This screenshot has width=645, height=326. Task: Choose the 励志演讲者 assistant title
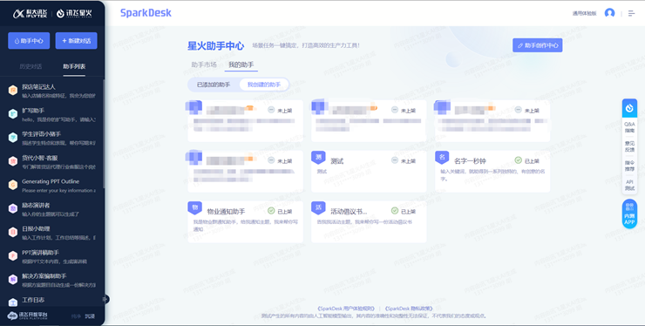[x=36, y=205]
